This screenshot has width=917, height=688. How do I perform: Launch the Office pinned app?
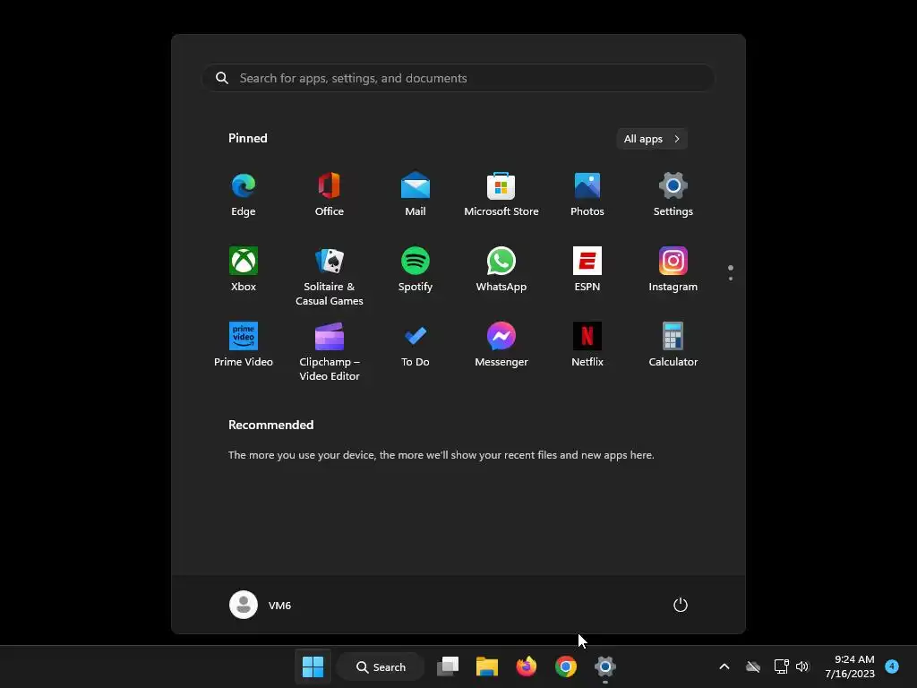click(x=330, y=194)
